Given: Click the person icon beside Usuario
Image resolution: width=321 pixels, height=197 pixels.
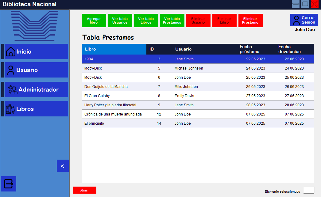Looking at the screenshot, I should (x=11, y=70).
